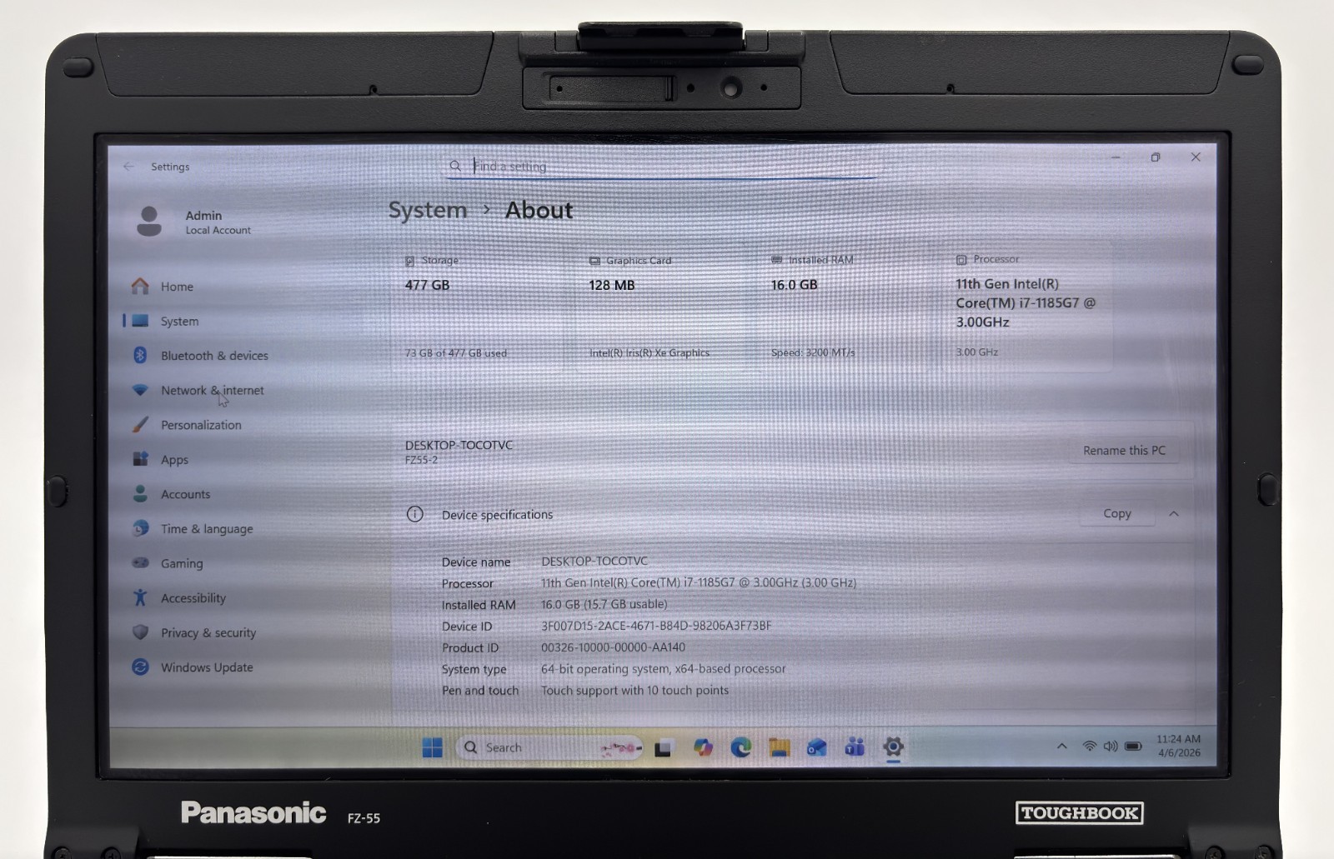Click Product ID value 00326-10000-00000-AA140
Screen dimensions: 1334x859
613,647
